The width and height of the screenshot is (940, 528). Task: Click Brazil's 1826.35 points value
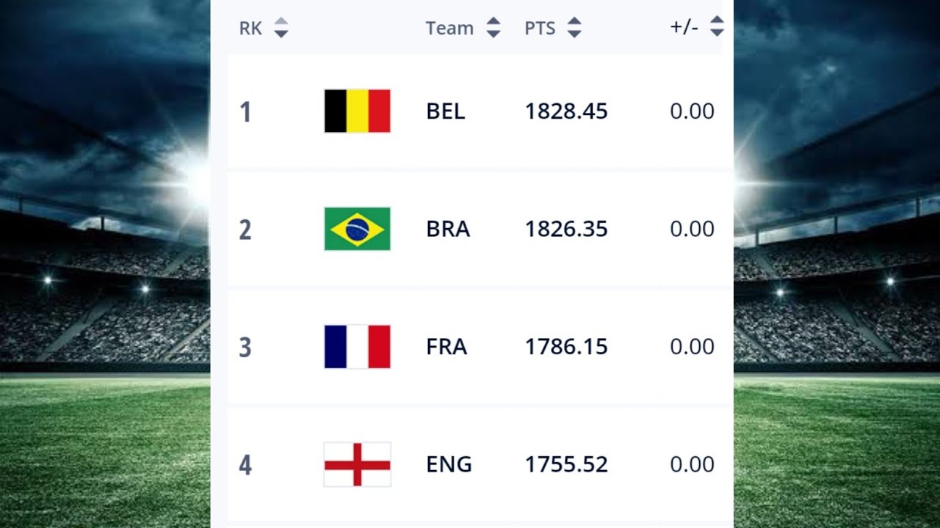coord(566,229)
